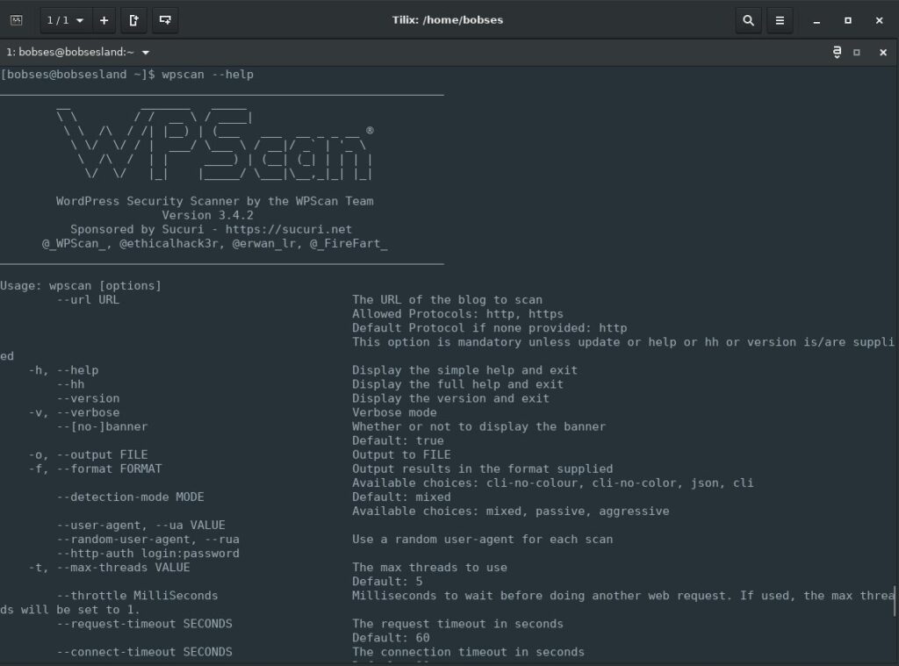Click the '--connect-timeout SECONDS' option

click(145, 652)
